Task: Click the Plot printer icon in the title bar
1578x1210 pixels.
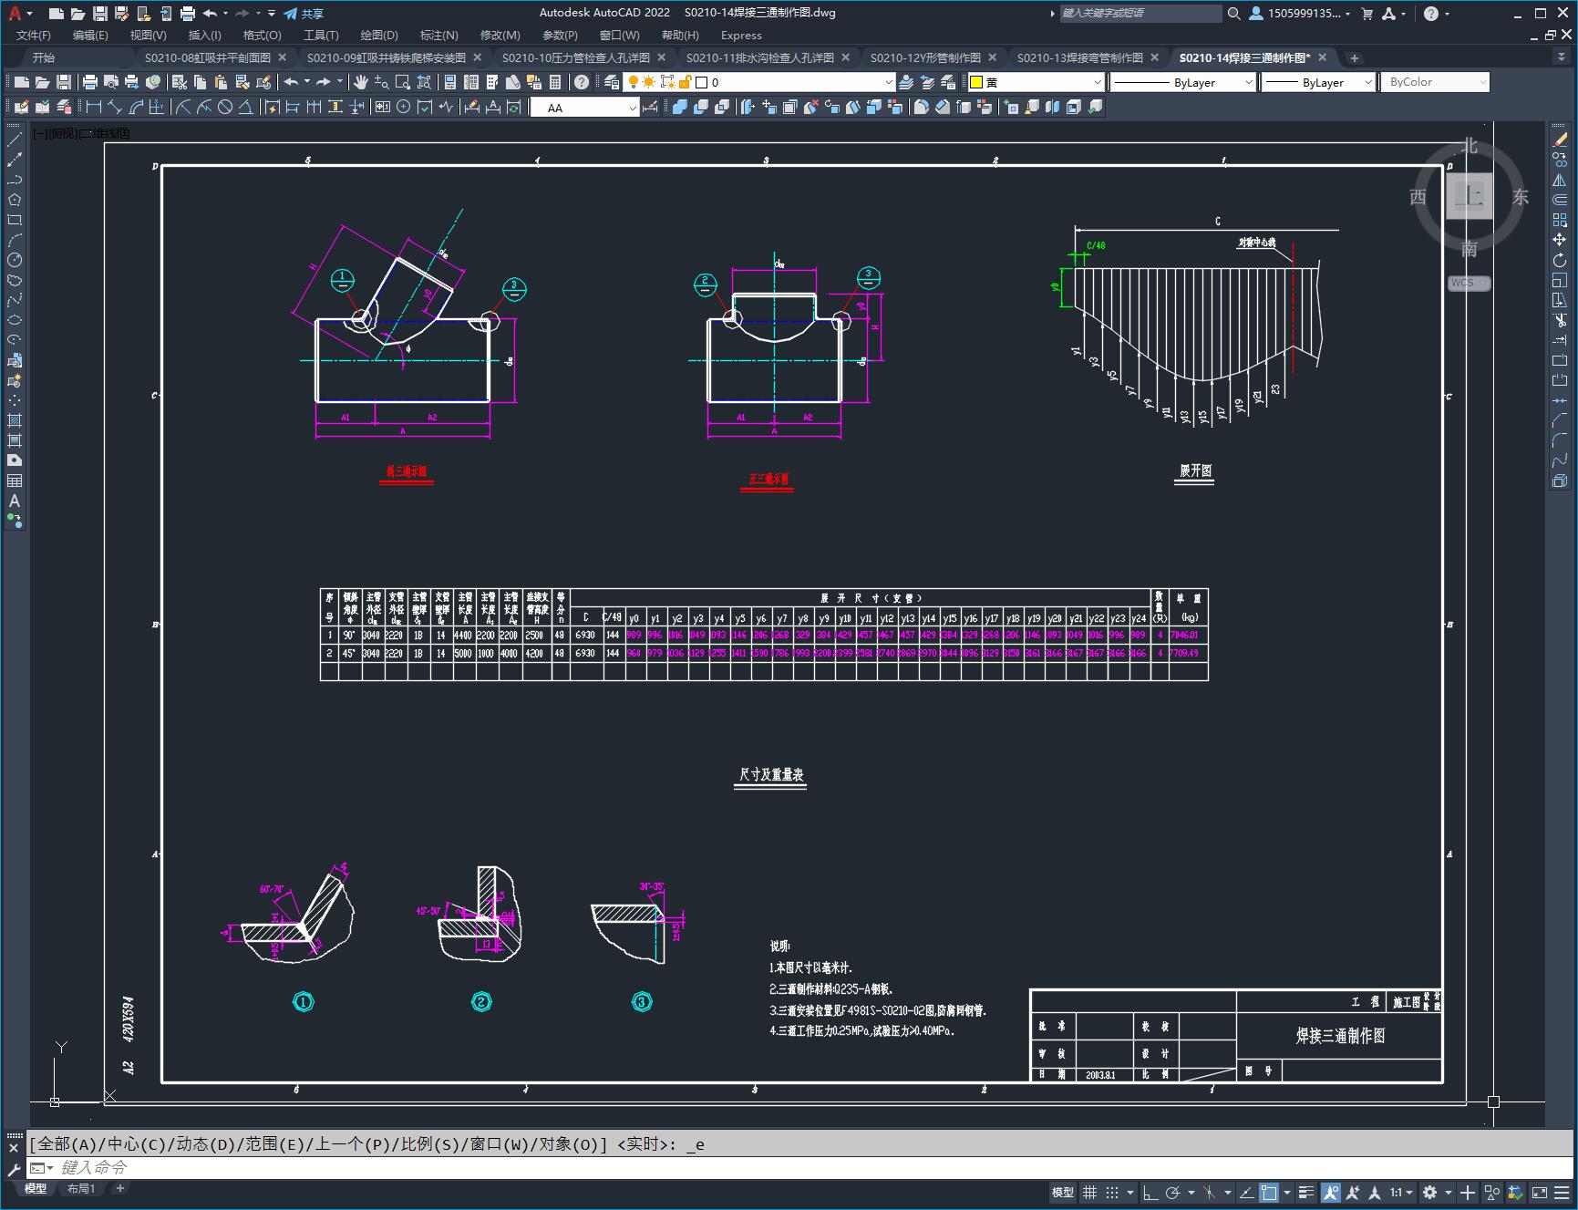Action: (x=188, y=14)
